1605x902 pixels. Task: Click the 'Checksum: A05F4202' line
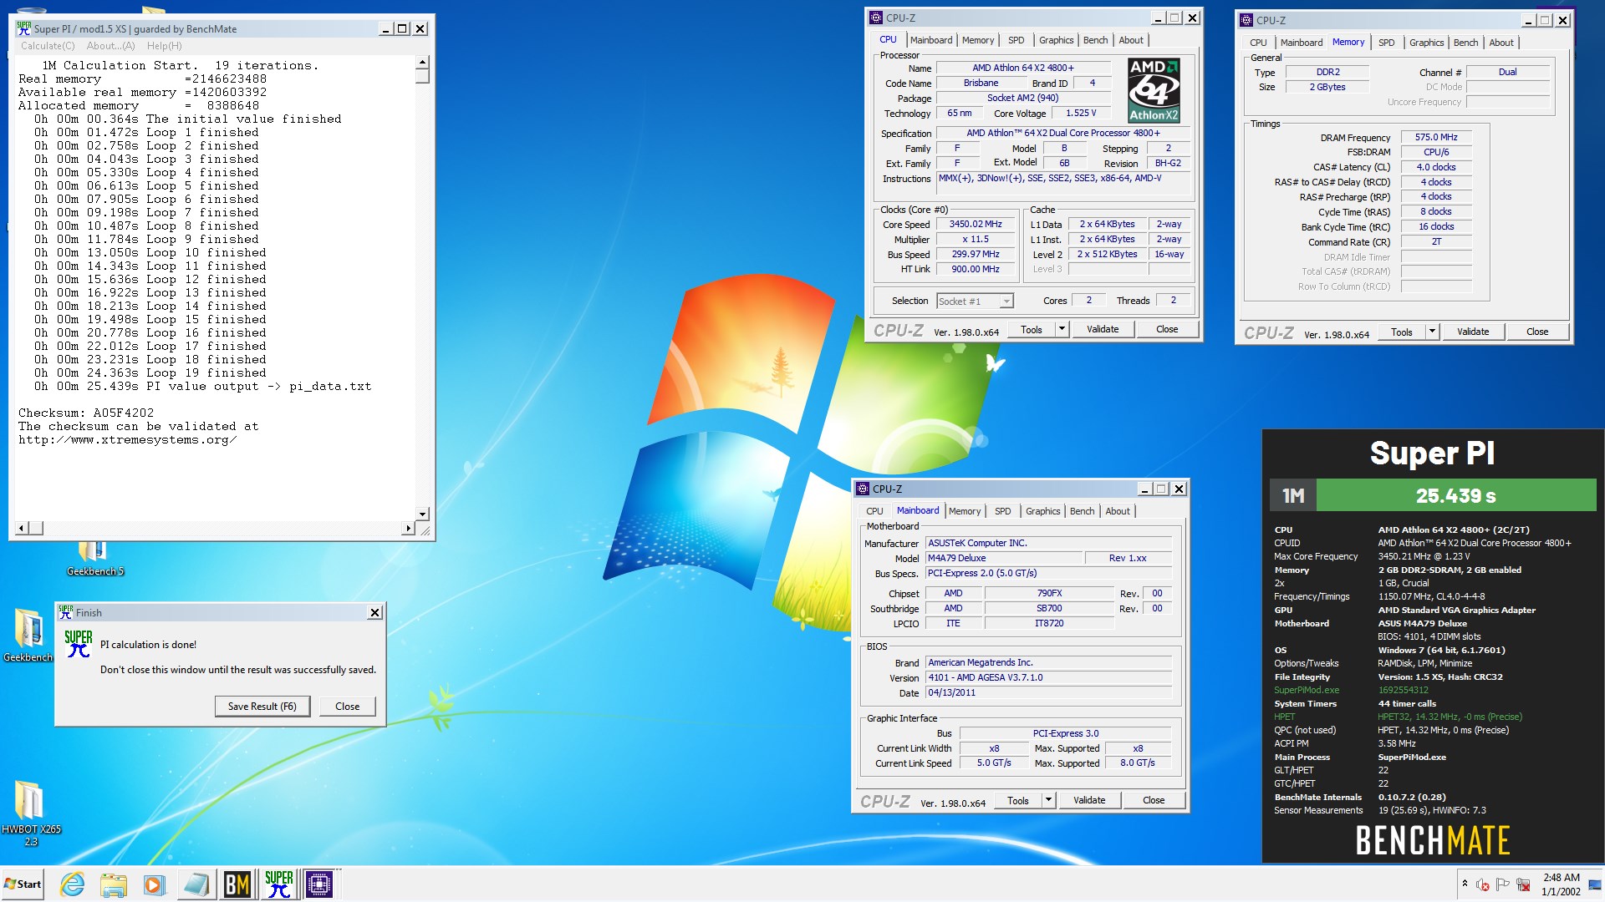click(x=86, y=413)
